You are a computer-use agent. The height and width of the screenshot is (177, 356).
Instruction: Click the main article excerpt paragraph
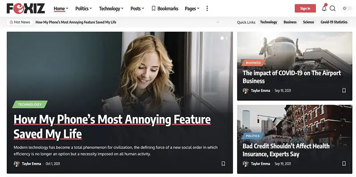tap(116, 151)
